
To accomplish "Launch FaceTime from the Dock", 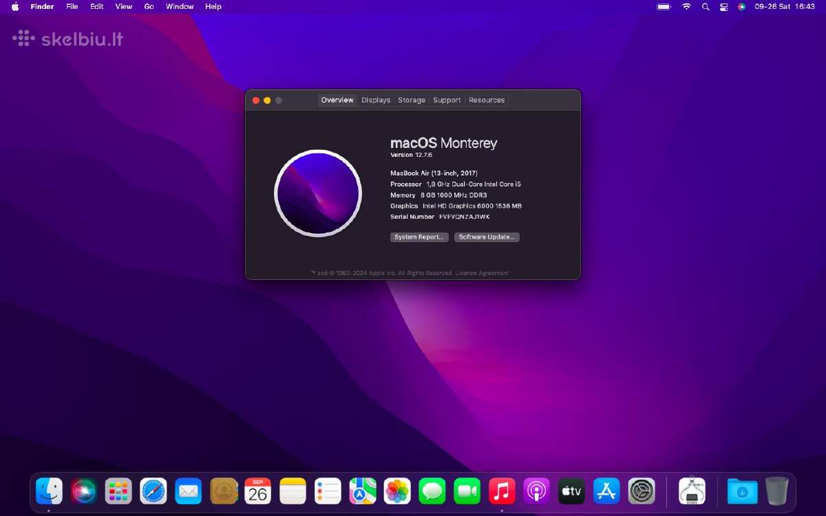I will [x=467, y=491].
